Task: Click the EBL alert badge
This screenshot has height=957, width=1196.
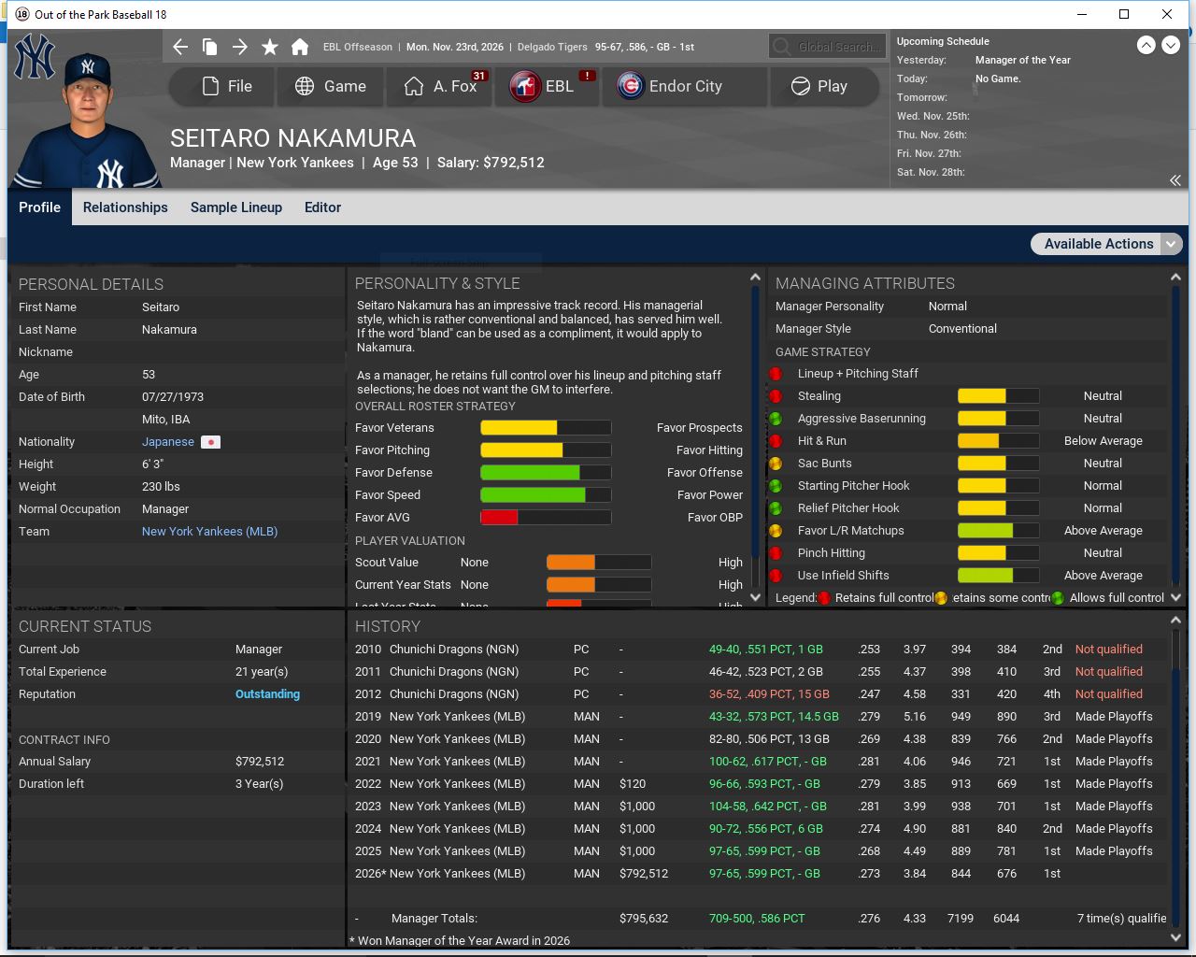Action: [x=587, y=76]
